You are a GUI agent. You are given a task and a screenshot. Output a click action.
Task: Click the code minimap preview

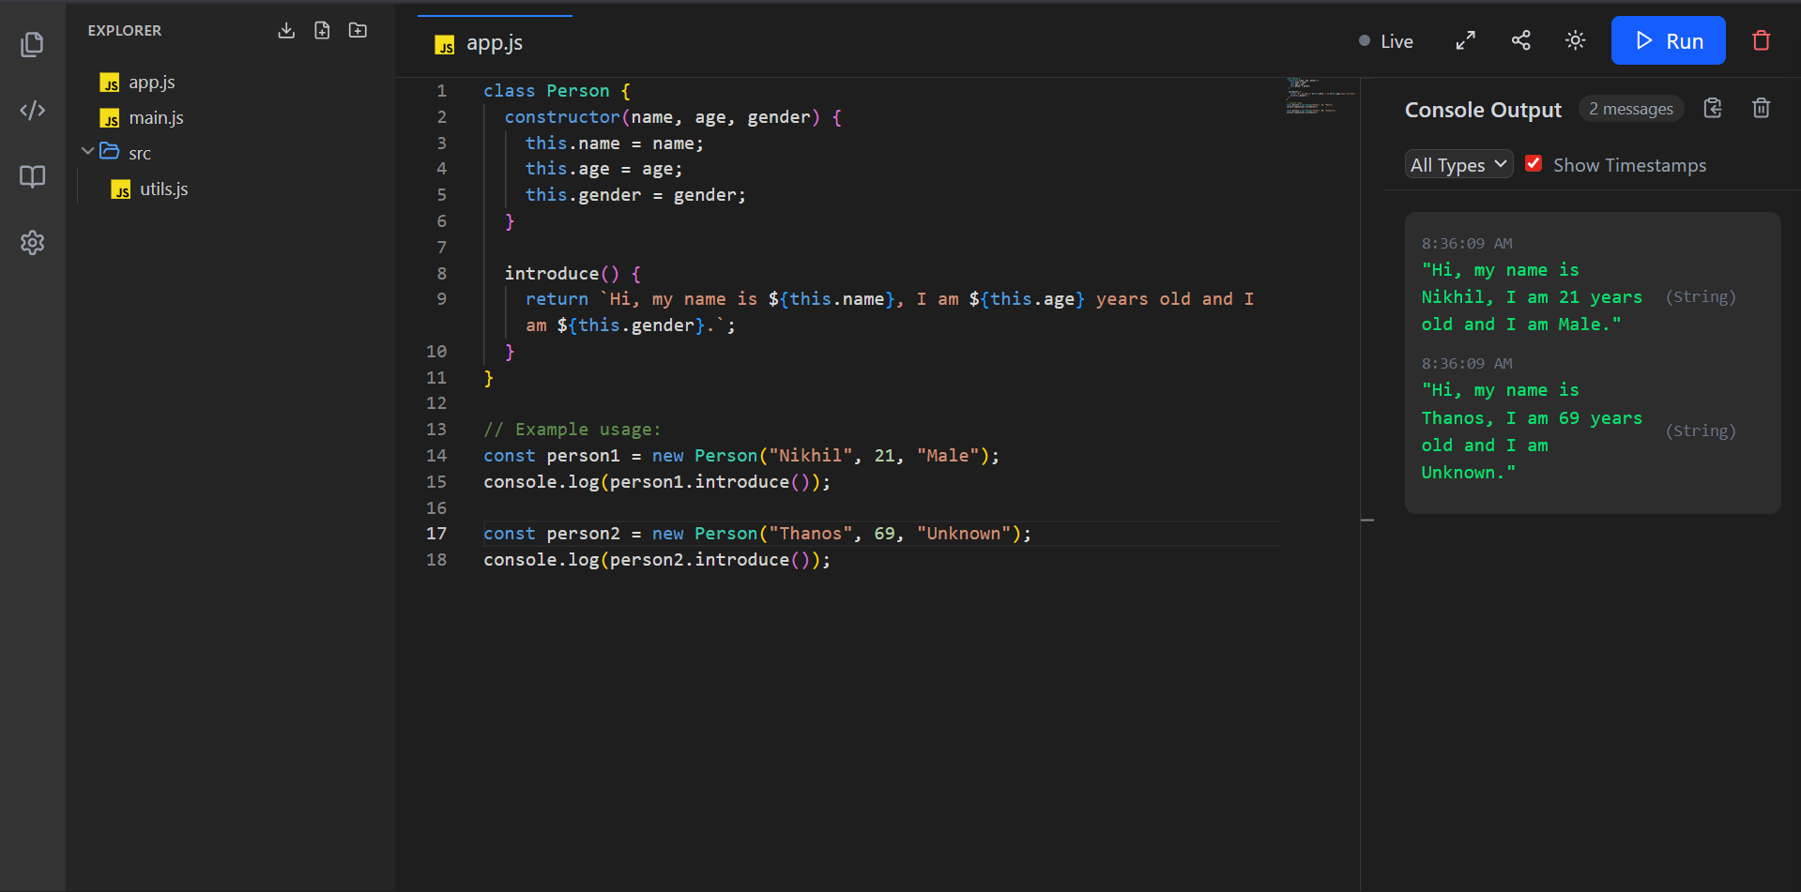(1320, 98)
